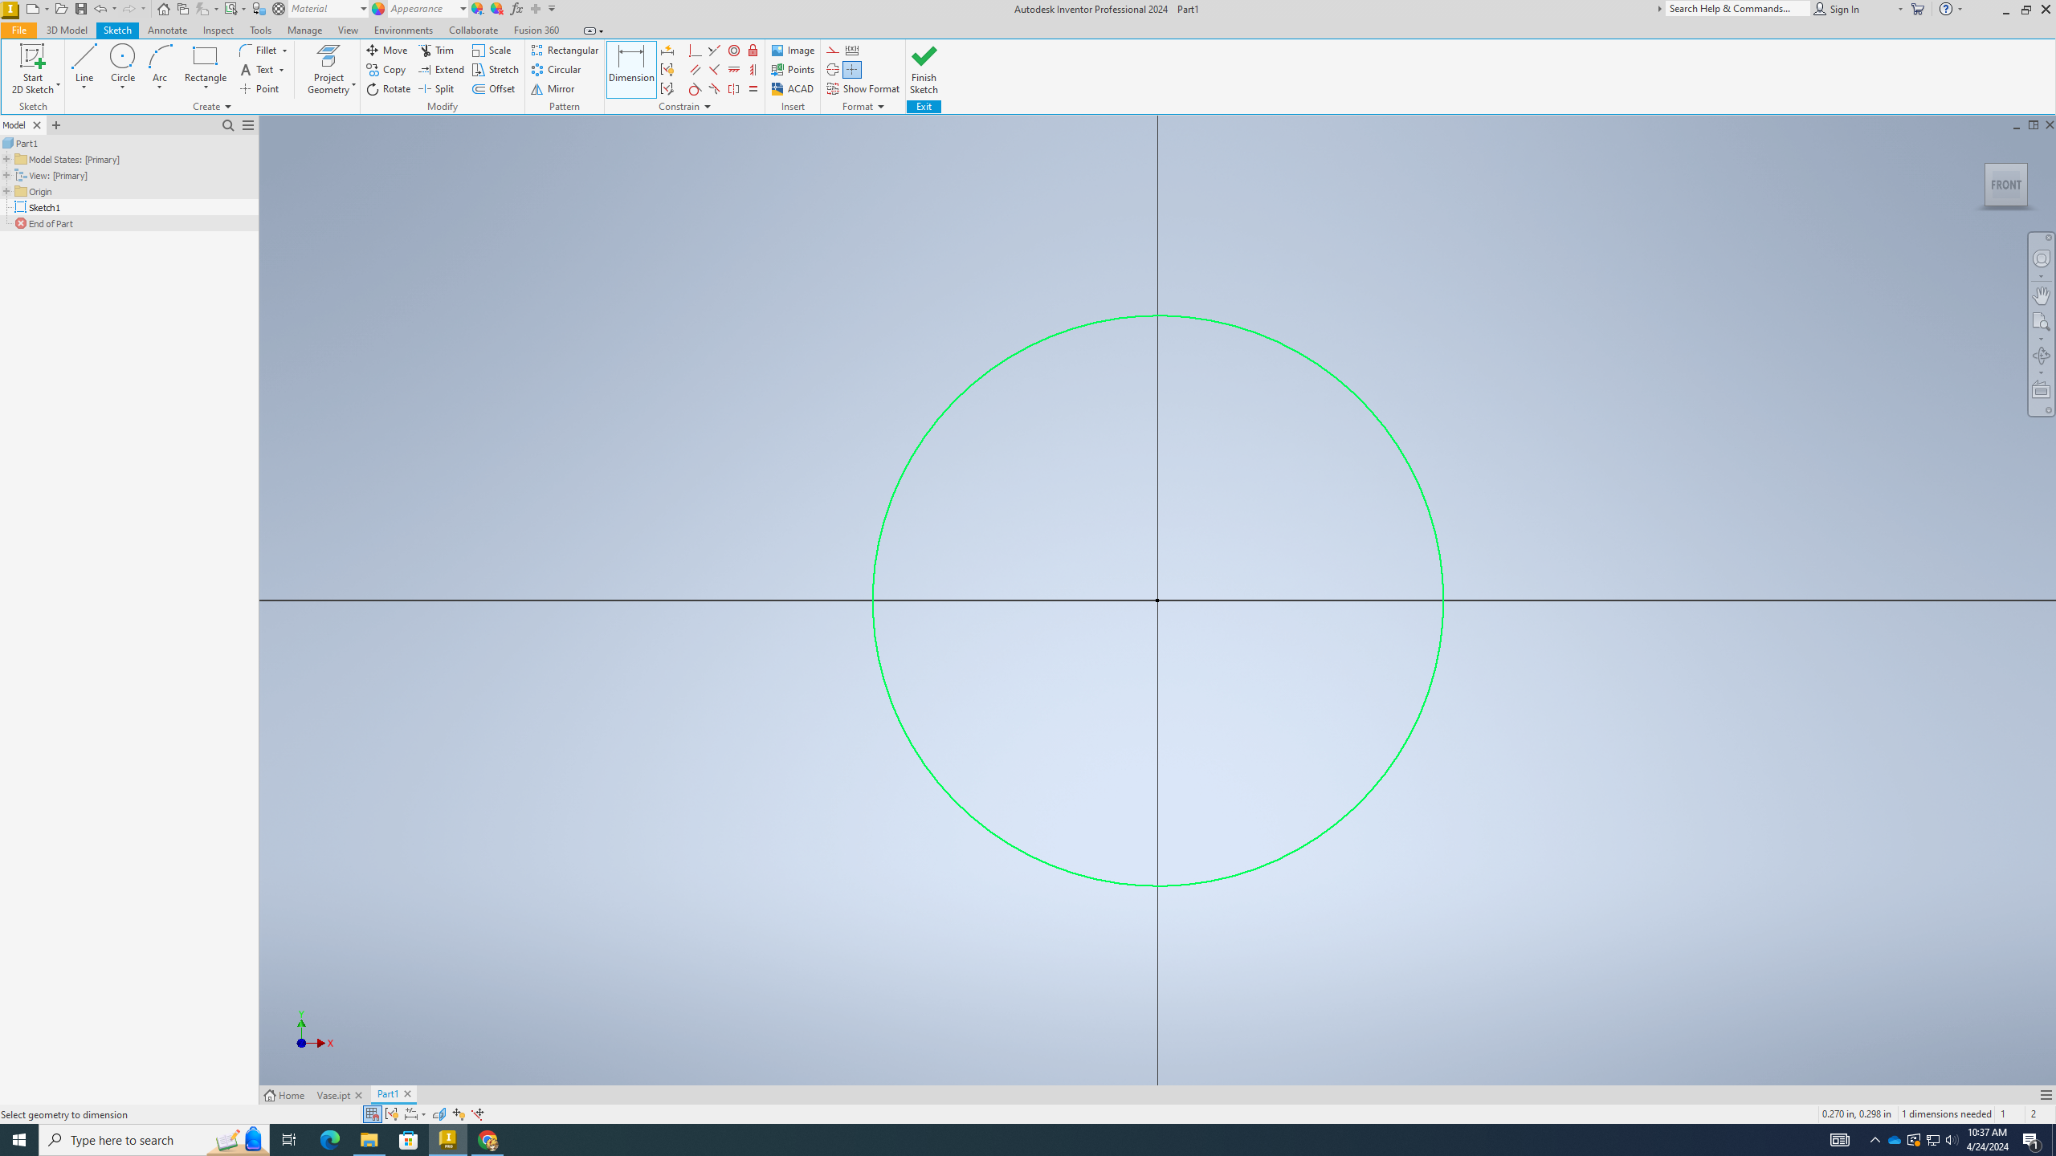2056x1156 pixels.
Task: Open the Fillet dropdown arrow
Action: pos(284,51)
